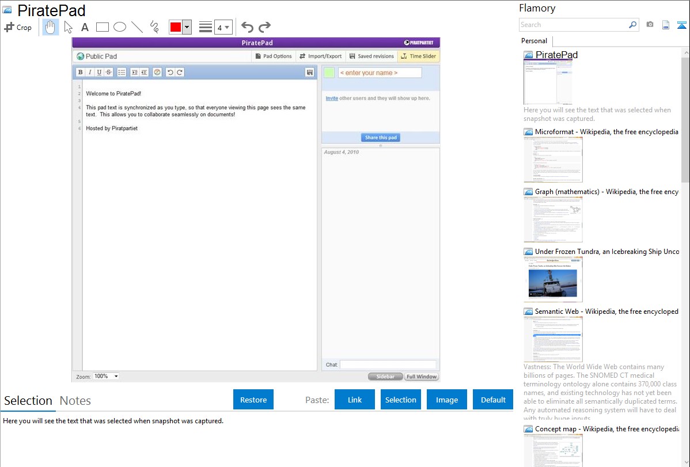690x467 pixels.
Task: Click the Semantic Web - Wikipedia title text
Action: pyautogui.click(x=606, y=311)
